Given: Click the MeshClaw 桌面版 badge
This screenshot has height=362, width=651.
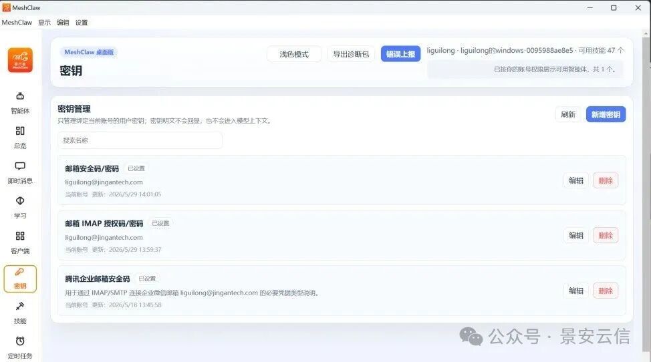Looking at the screenshot, I should 89,52.
